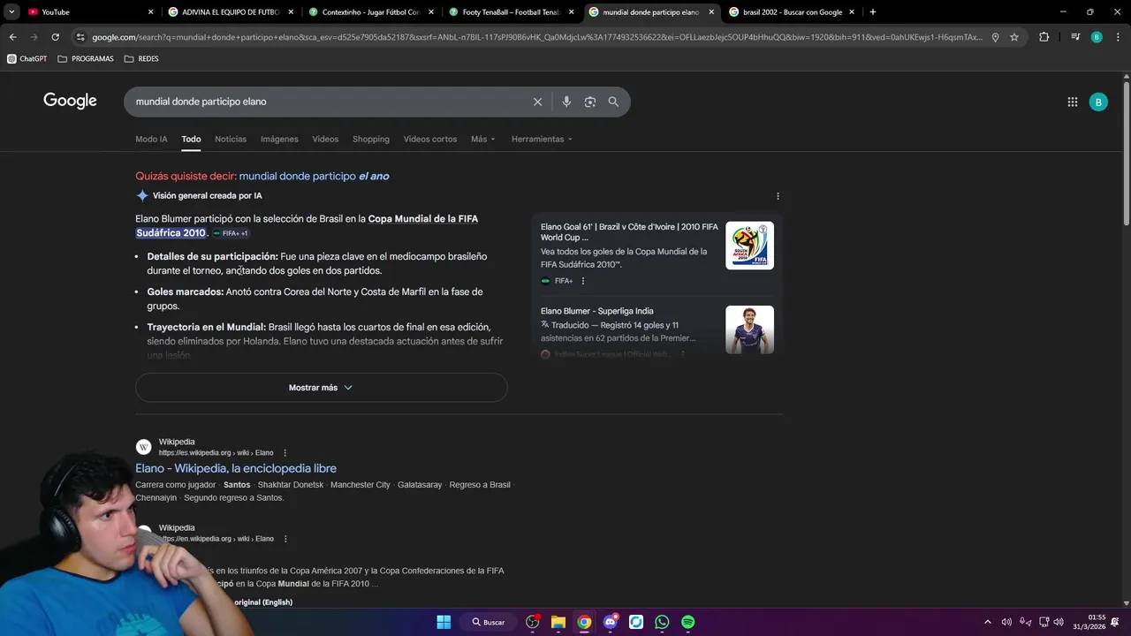Image resolution: width=1131 pixels, height=636 pixels.
Task: Open the Chrome extensions puzzle icon
Action: click(1044, 37)
